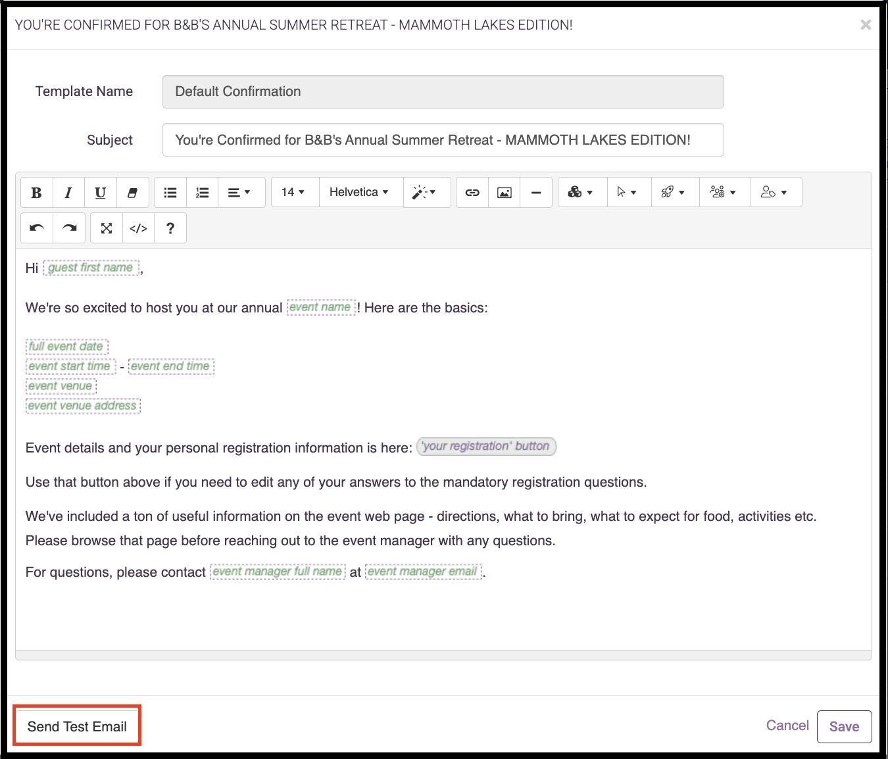Select the event manager full name placeholder

278,572
